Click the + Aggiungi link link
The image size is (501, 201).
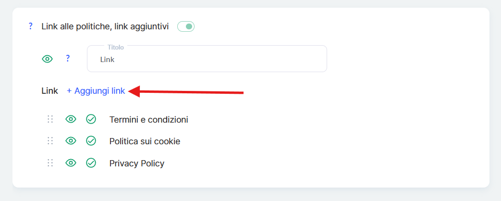pos(96,91)
